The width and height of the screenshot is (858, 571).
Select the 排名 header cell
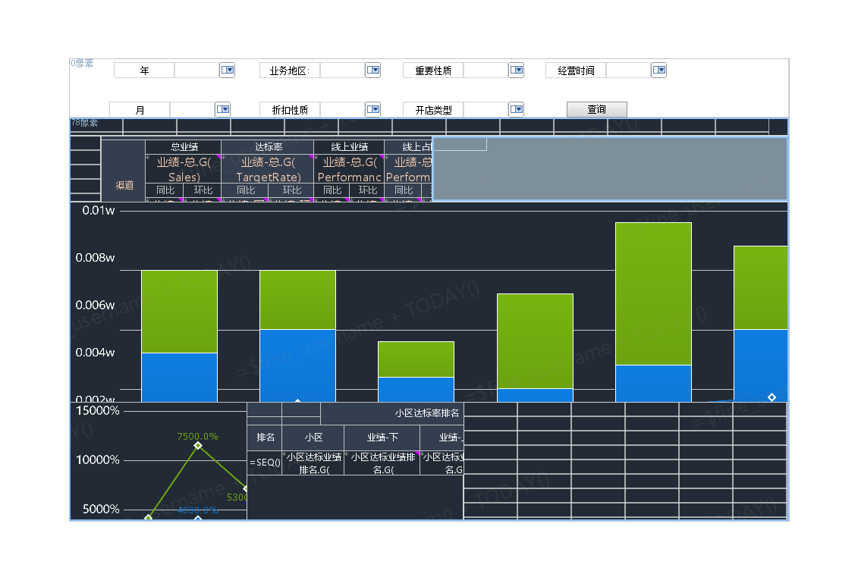click(x=265, y=437)
